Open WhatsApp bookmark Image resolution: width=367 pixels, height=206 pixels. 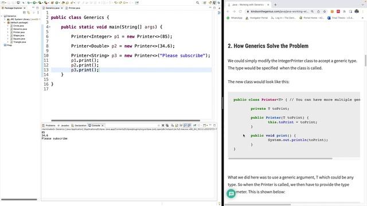(x=235, y=18)
